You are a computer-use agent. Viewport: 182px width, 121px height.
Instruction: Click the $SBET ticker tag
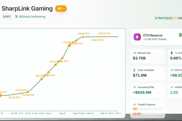pyautogui.click(x=7, y=17)
